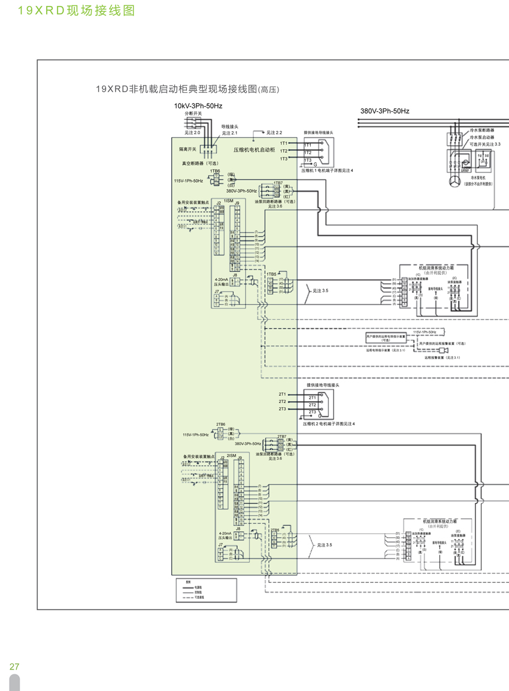Image resolution: width=509 pixels, height=691 pixels.
Task: Click the remote alarm device speaker symbol
Action: pyautogui.click(x=443, y=350)
